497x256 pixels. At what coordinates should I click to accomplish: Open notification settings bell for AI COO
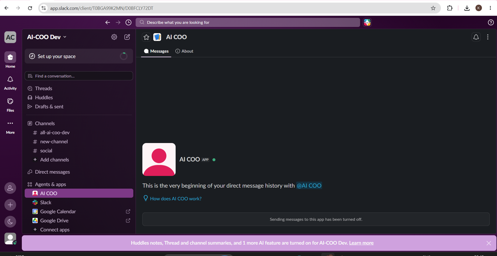click(476, 37)
